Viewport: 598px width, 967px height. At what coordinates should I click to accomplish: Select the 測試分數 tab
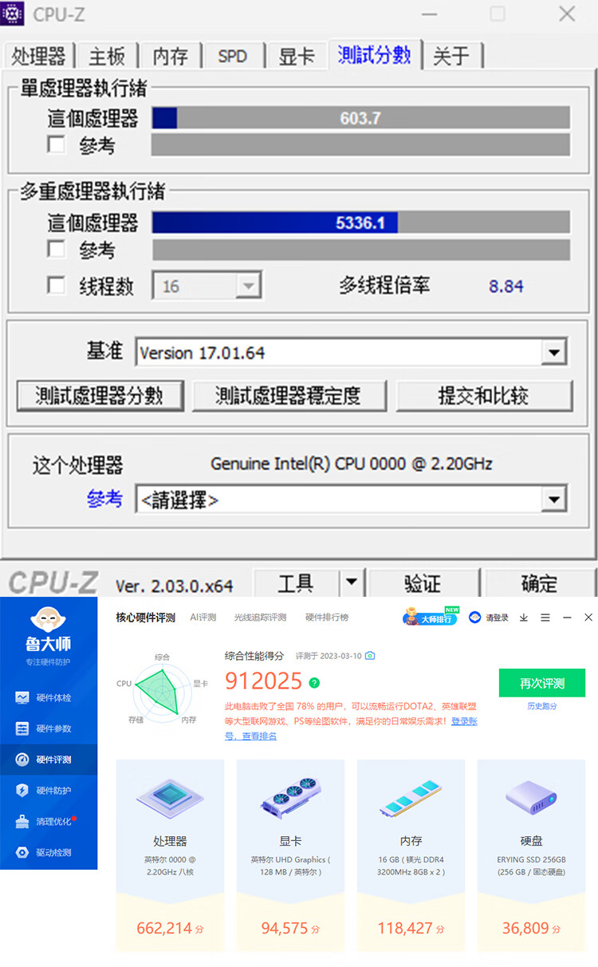coord(374,54)
